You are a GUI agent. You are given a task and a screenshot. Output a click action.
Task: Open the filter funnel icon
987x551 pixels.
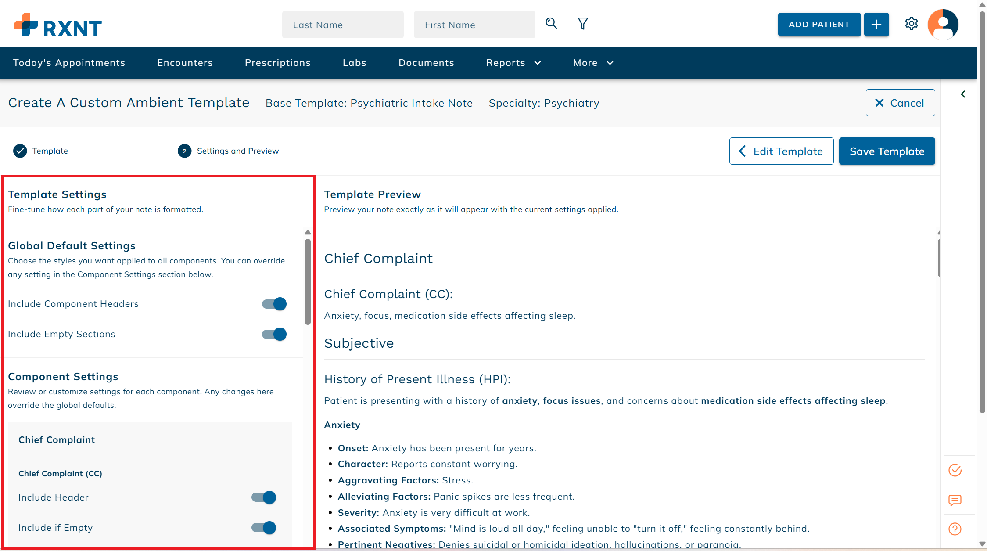[x=583, y=24]
